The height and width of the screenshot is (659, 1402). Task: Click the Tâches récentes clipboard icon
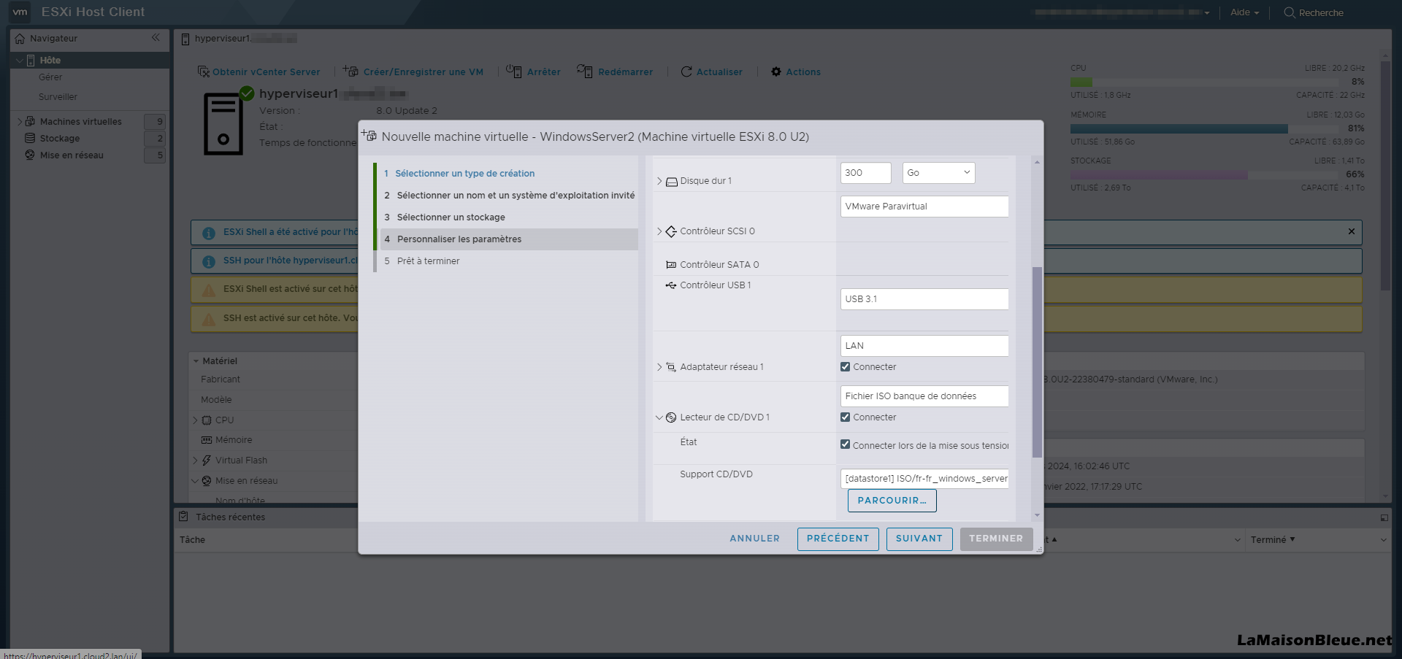pos(184,517)
